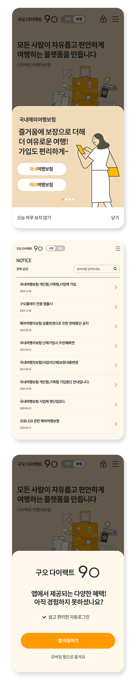Expand 구오플레이 전용 앱출시 notice chevron

point(116,307)
